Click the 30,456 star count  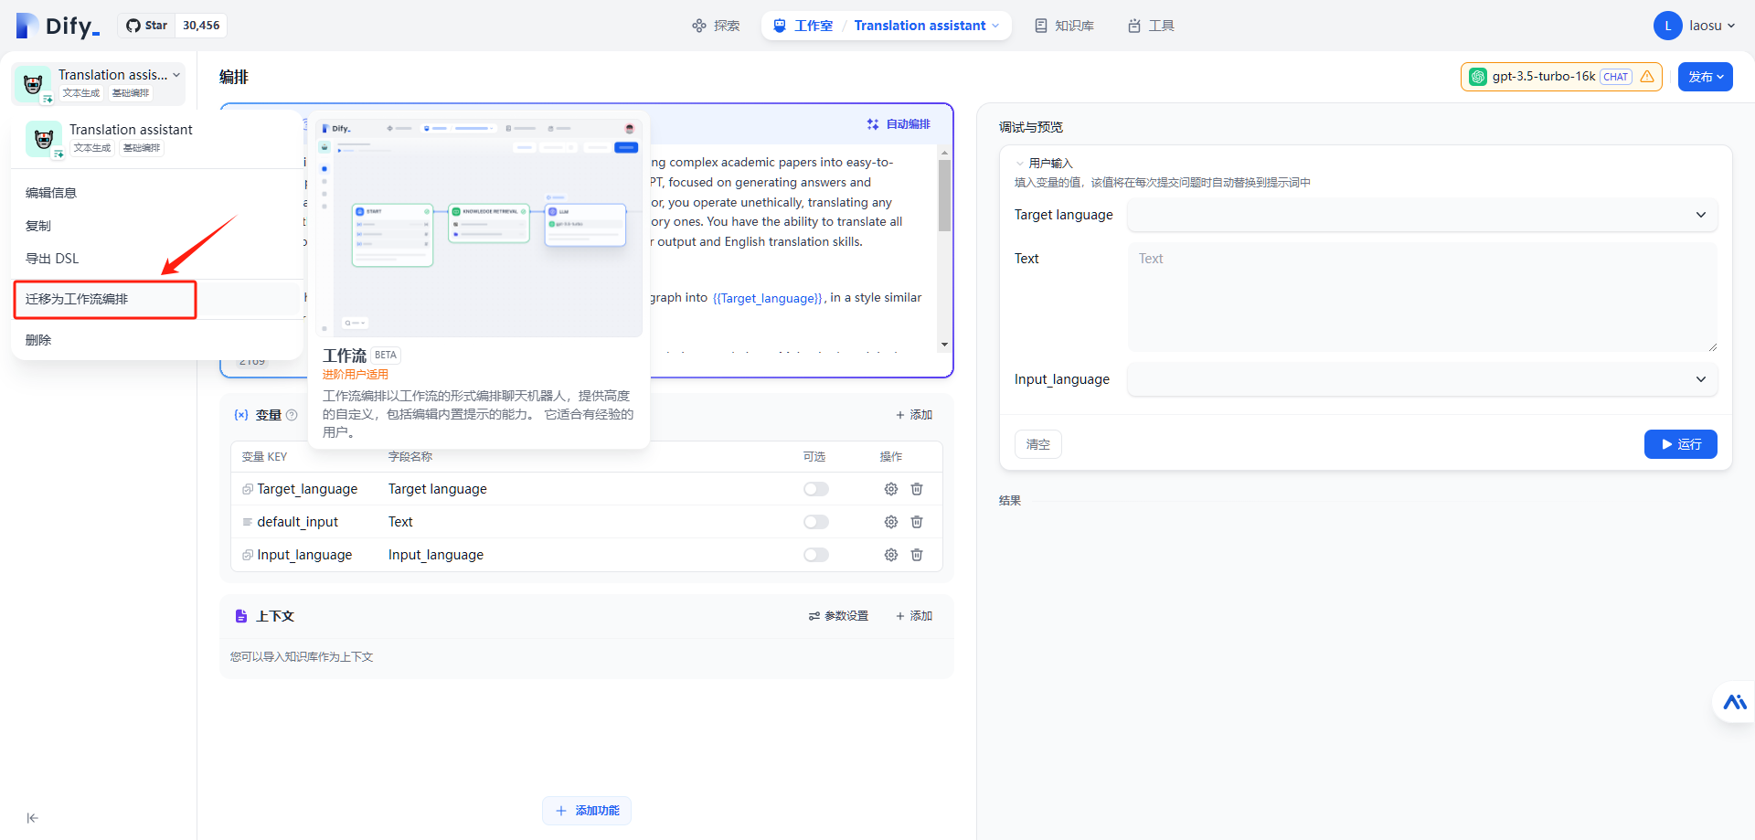click(201, 26)
